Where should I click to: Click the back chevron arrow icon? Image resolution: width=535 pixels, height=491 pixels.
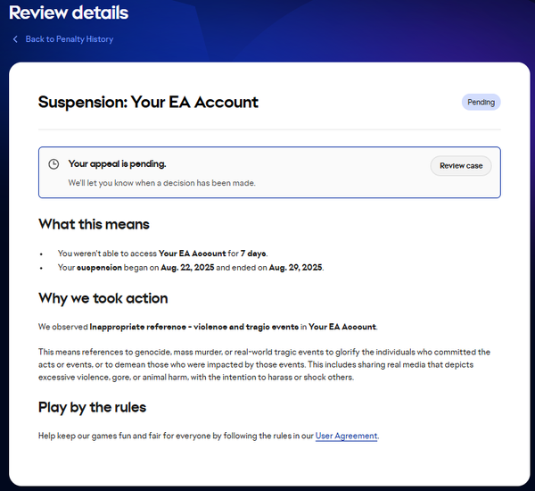click(x=15, y=39)
